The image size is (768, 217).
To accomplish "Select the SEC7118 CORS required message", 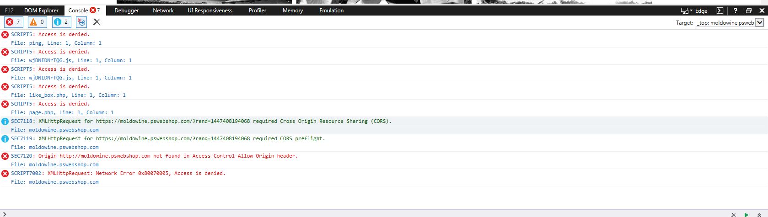I will coord(201,121).
